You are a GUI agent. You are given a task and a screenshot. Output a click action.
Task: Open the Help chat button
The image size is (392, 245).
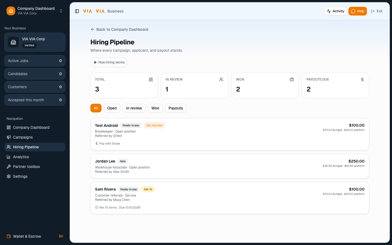(358, 11)
